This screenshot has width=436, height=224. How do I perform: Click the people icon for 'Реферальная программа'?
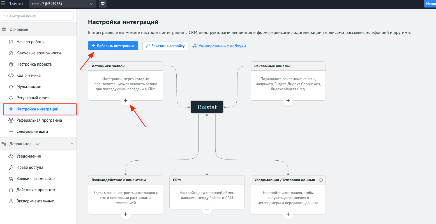tap(11, 120)
